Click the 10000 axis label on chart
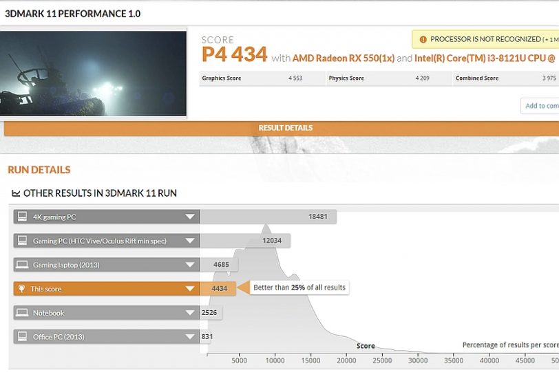559x372 pixels. point(275,360)
